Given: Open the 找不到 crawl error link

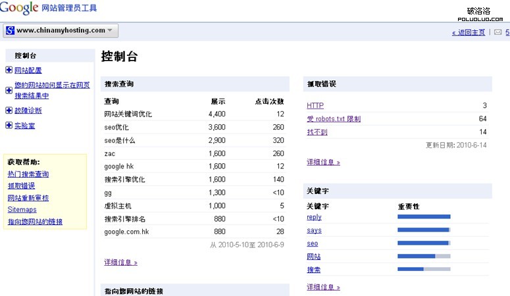Looking at the screenshot, I should point(317,132).
